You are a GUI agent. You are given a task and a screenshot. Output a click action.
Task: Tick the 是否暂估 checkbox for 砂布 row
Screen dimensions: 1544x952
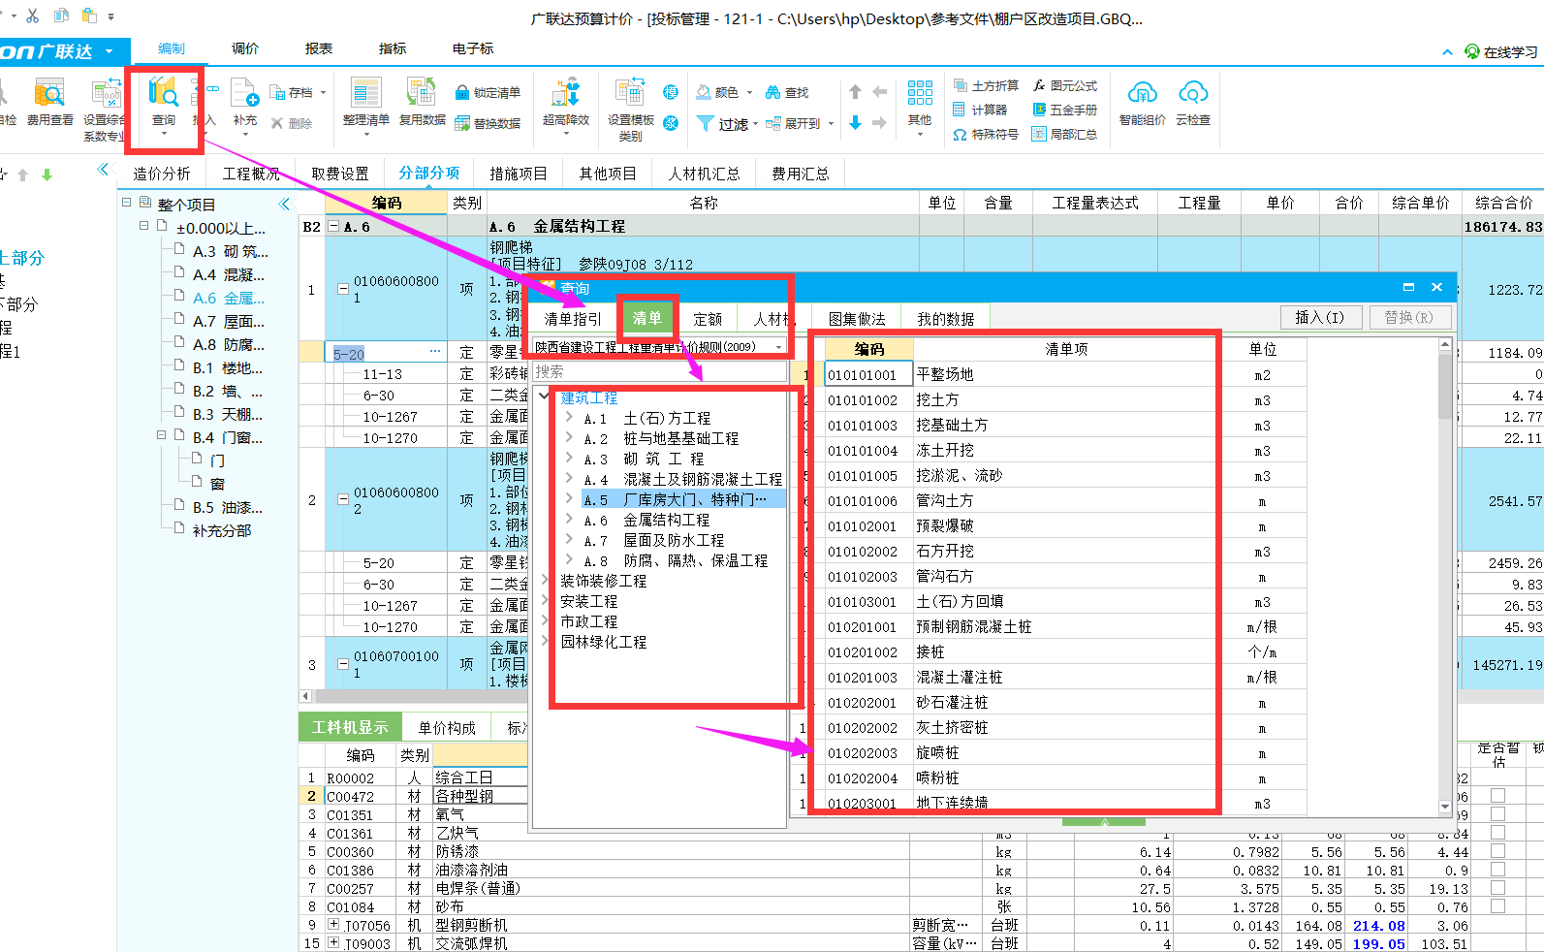click(x=1497, y=905)
